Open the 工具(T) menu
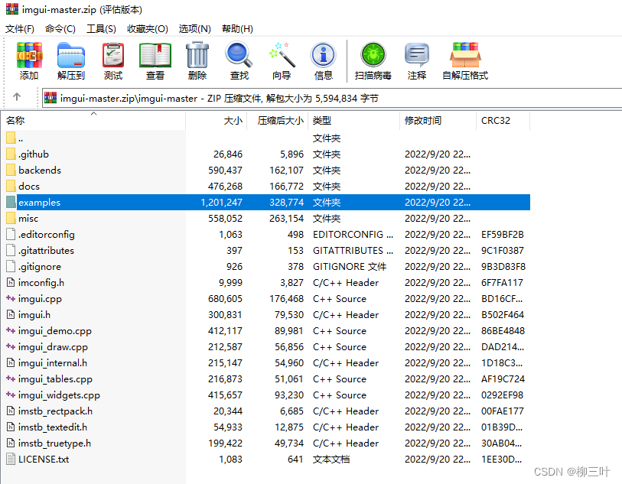This screenshot has height=484, width=622. (99, 28)
